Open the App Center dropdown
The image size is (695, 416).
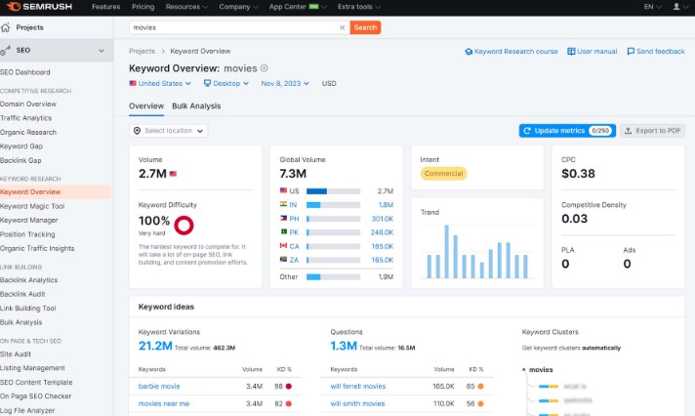point(298,7)
